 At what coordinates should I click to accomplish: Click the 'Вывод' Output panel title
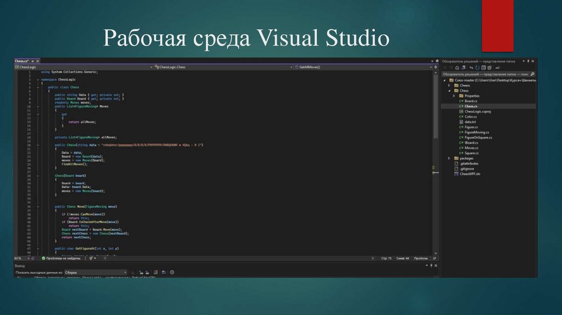click(x=20, y=266)
